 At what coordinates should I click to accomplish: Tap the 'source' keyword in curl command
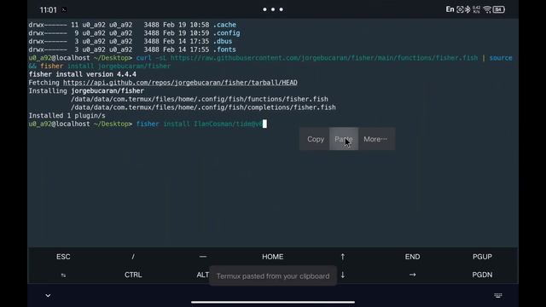pos(501,58)
